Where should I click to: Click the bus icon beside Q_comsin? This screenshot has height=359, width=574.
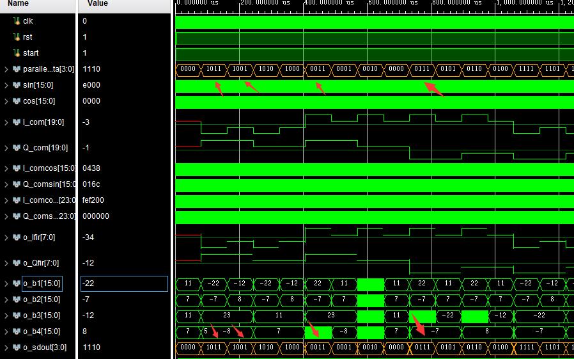[17, 184]
